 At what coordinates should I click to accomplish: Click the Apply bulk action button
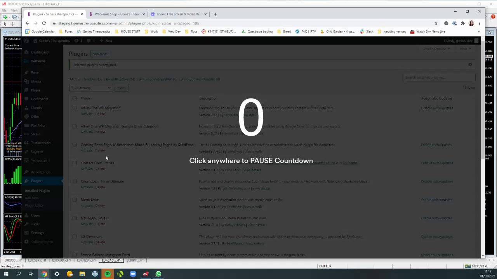point(121,88)
